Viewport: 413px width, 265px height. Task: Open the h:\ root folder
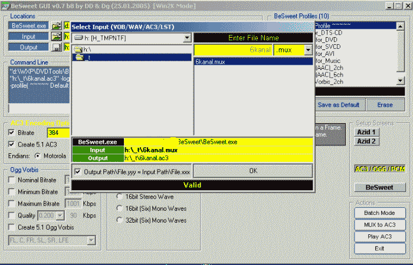(x=83, y=50)
